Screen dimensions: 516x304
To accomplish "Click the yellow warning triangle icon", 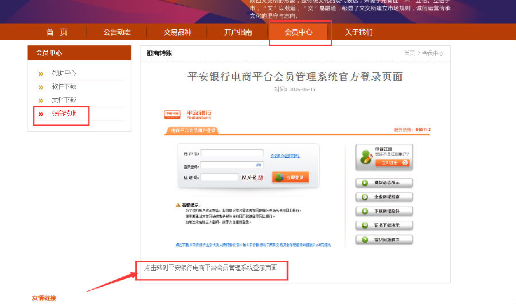I will (178, 205).
